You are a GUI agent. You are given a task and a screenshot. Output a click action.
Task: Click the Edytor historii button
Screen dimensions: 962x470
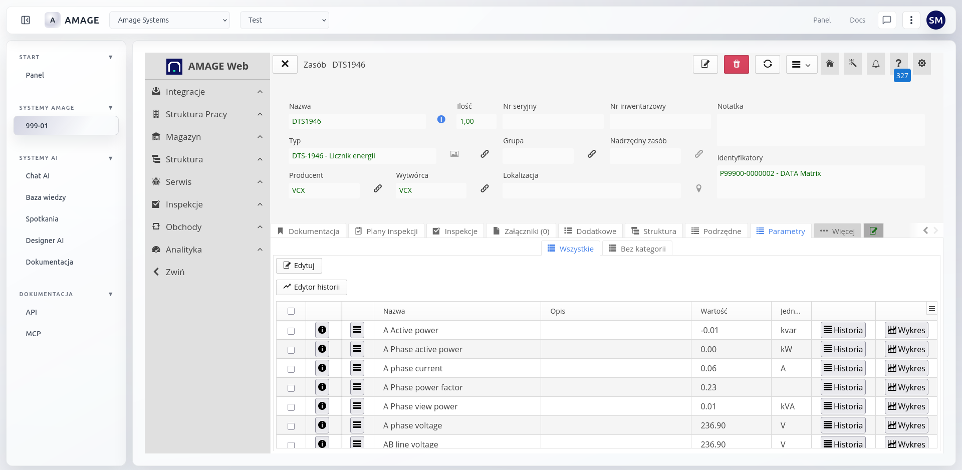click(x=311, y=287)
